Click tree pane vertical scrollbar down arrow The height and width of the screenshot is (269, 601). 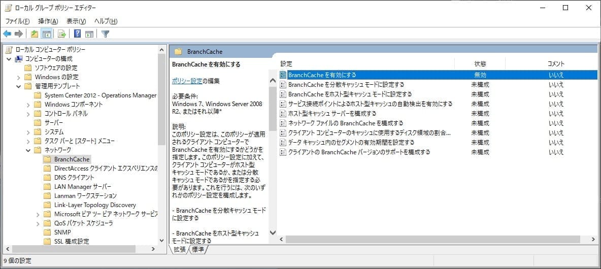tap(162, 240)
